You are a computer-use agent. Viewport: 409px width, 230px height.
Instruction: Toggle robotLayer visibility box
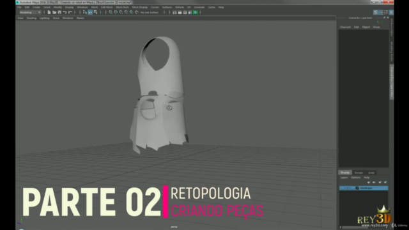tap(342, 188)
